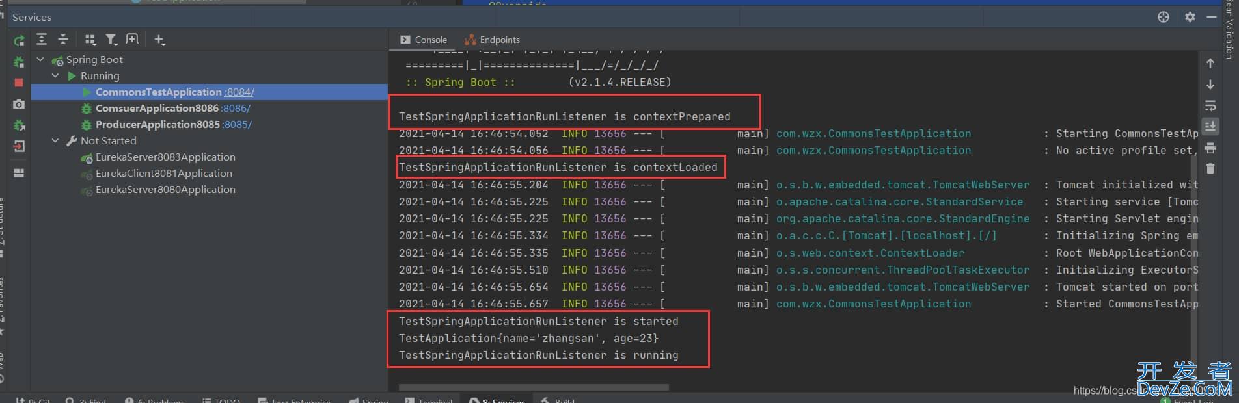Image resolution: width=1239 pixels, height=403 pixels.
Task: Click the Exit icon in services sidebar
Action: pyautogui.click(x=19, y=147)
